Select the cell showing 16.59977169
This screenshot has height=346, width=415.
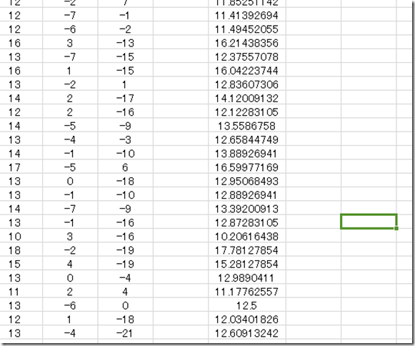click(x=247, y=167)
